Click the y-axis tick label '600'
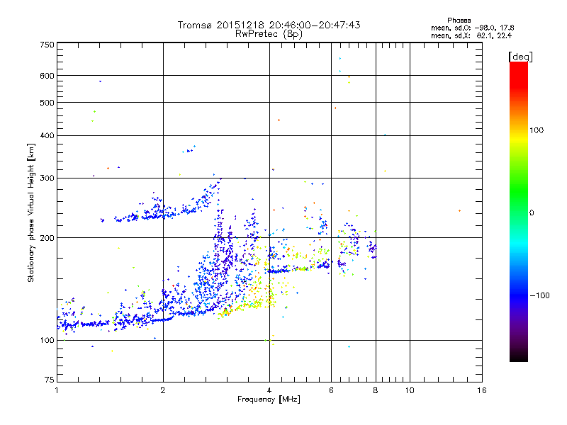 pyautogui.click(x=47, y=76)
